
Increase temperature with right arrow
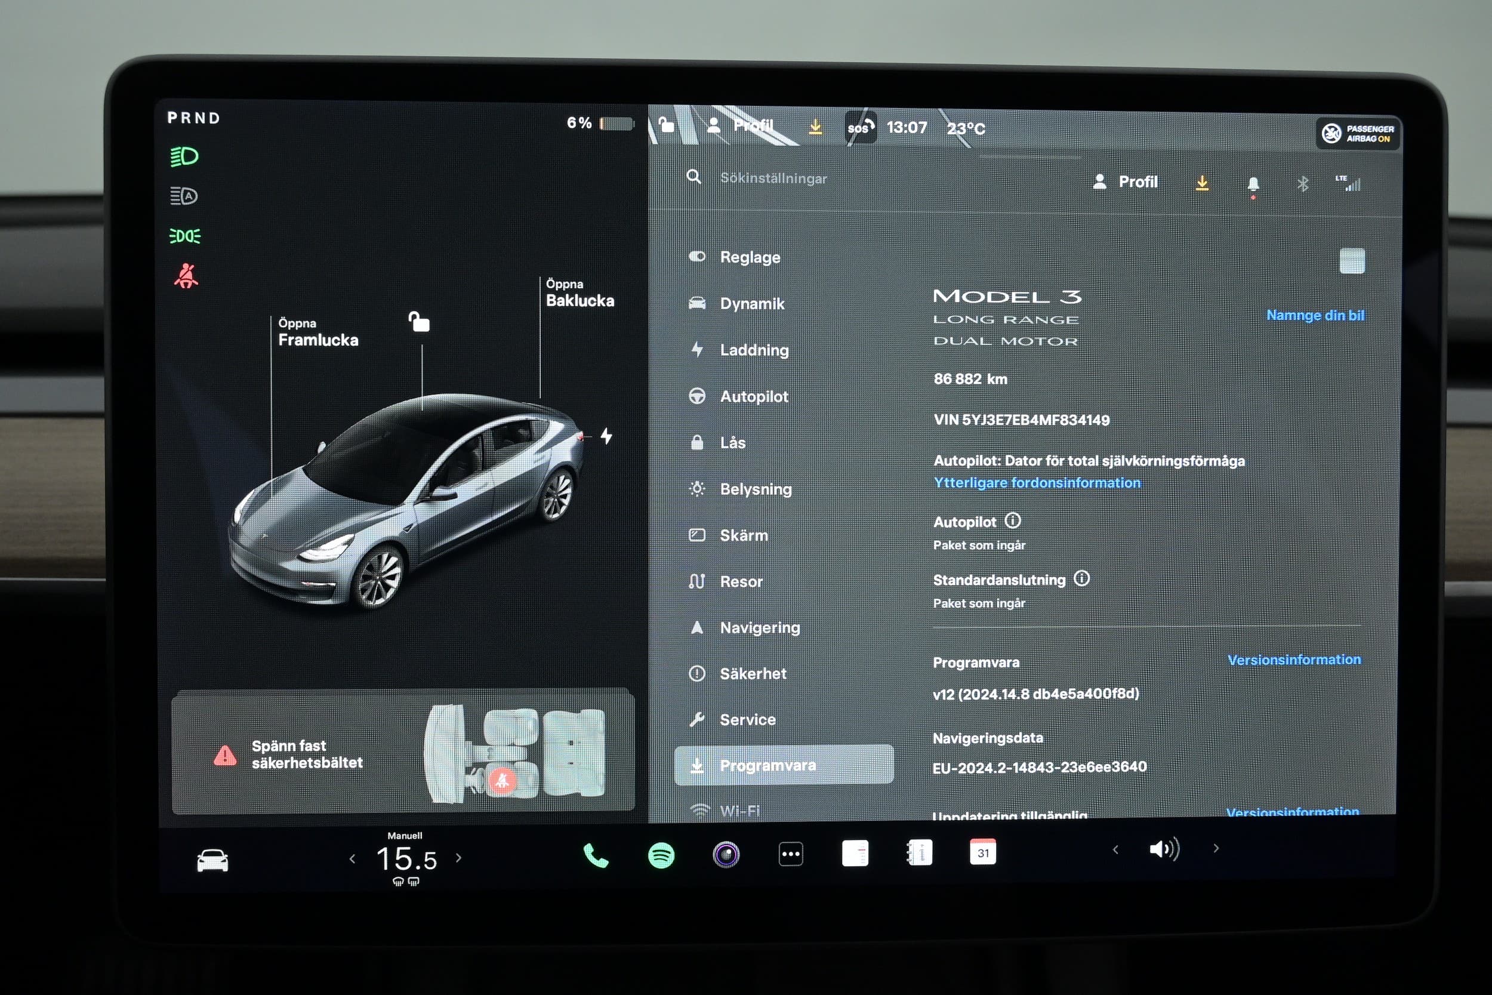pyautogui.click(x=458, y=858)
